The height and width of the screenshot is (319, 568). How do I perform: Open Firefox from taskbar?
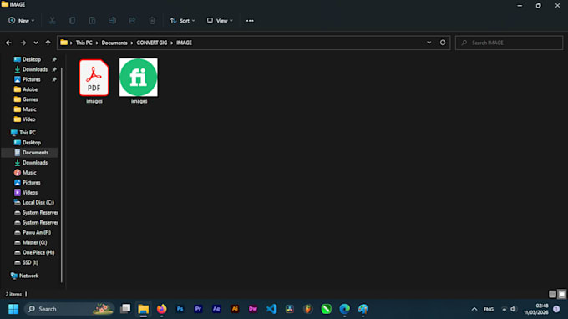(161, 309)
